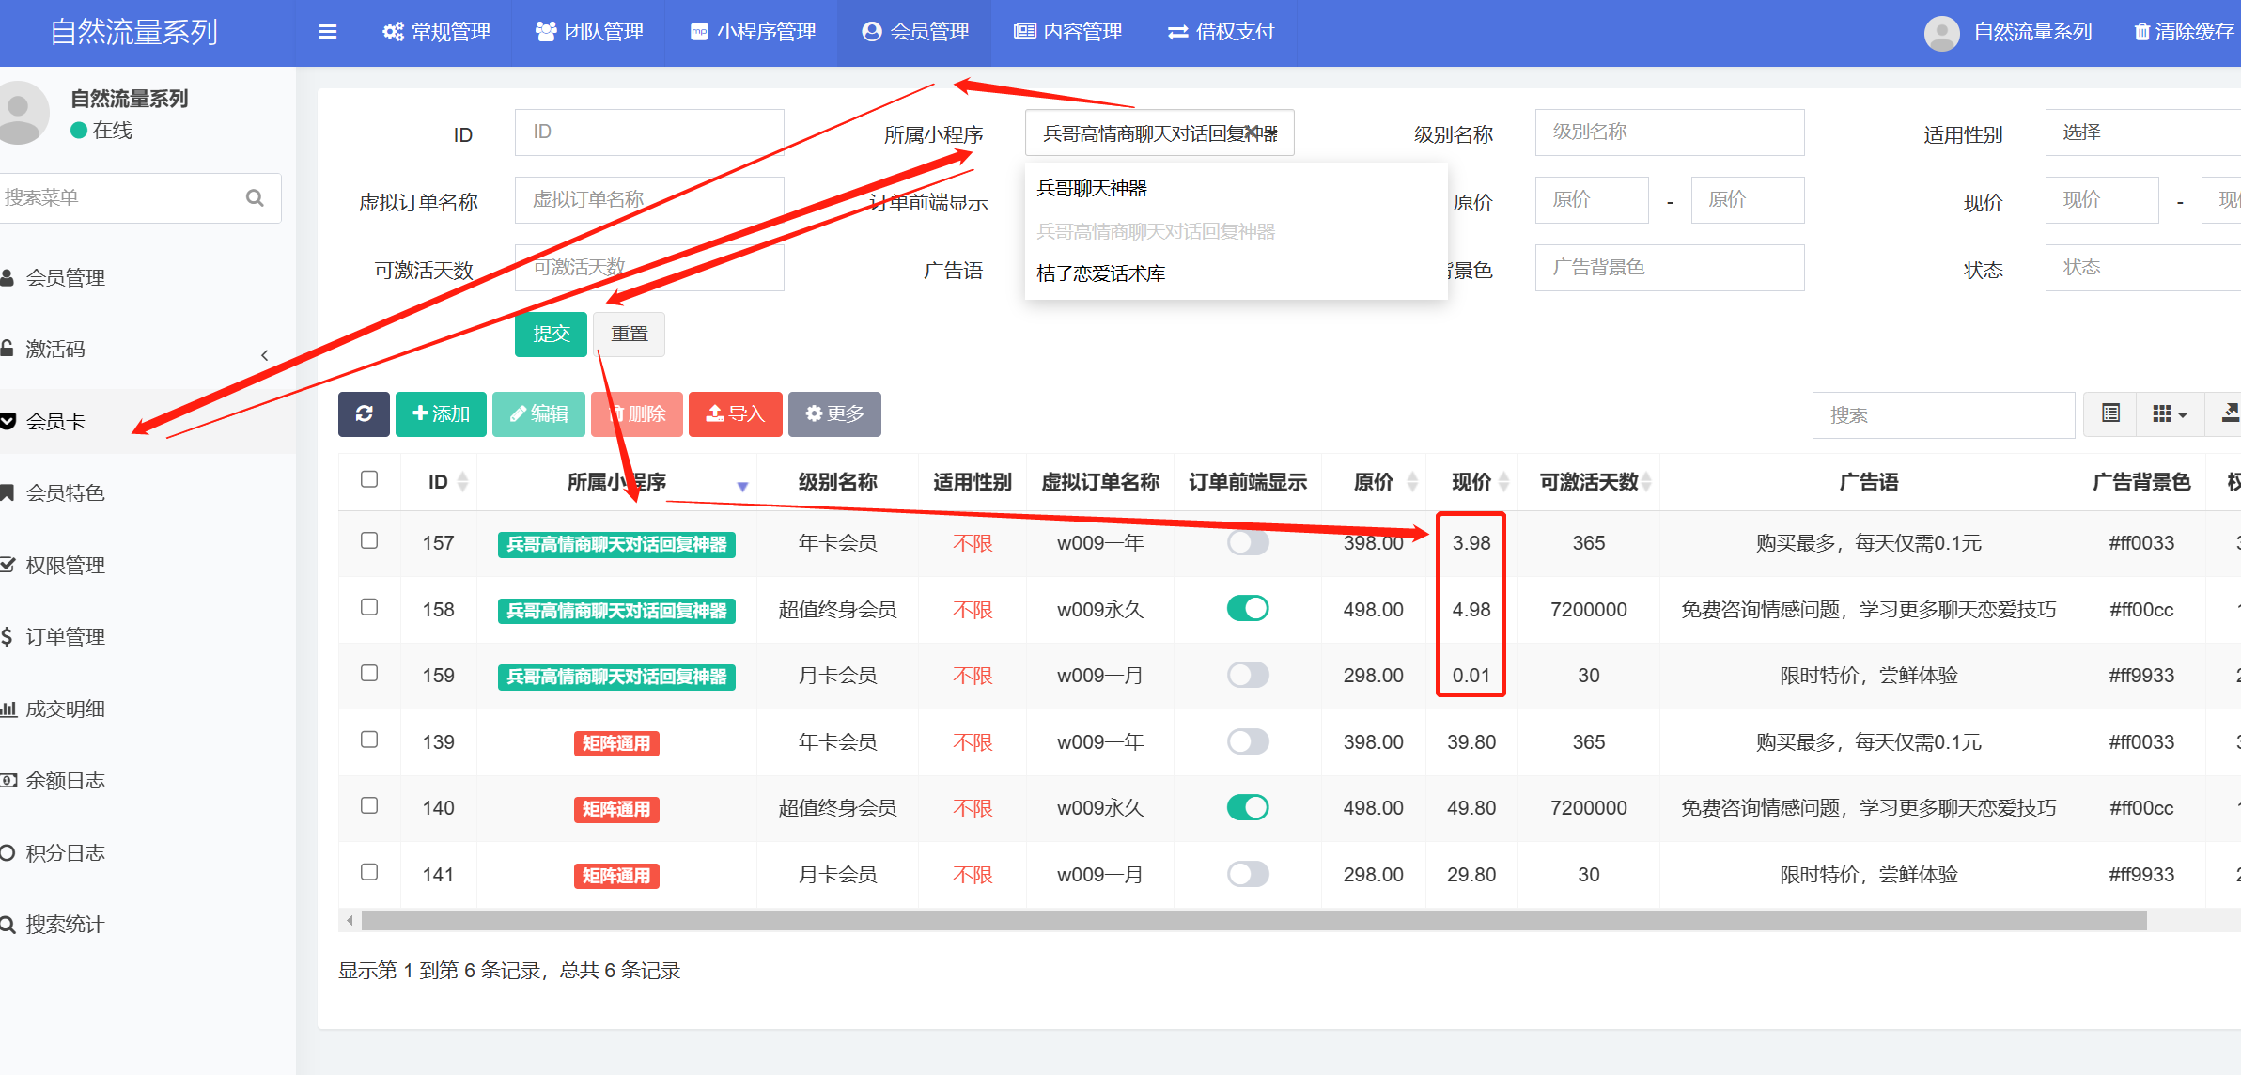
Task: Open the 更多 gear button
Action: coord(834,413)
